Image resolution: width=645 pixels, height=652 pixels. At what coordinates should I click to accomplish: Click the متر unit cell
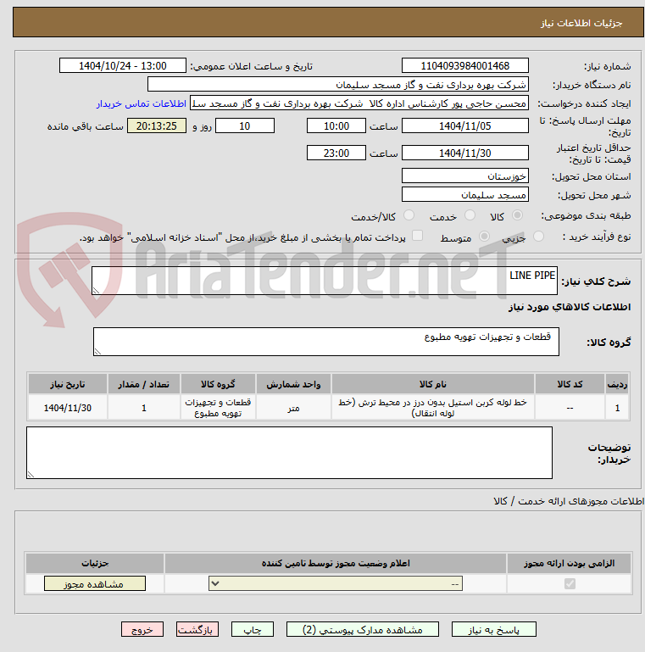293,408
